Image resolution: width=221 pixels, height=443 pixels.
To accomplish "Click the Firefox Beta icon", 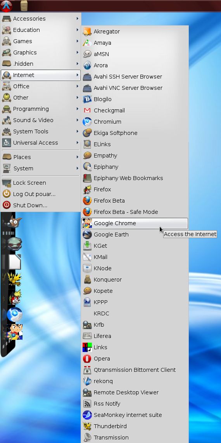I will tap(87, 201).
